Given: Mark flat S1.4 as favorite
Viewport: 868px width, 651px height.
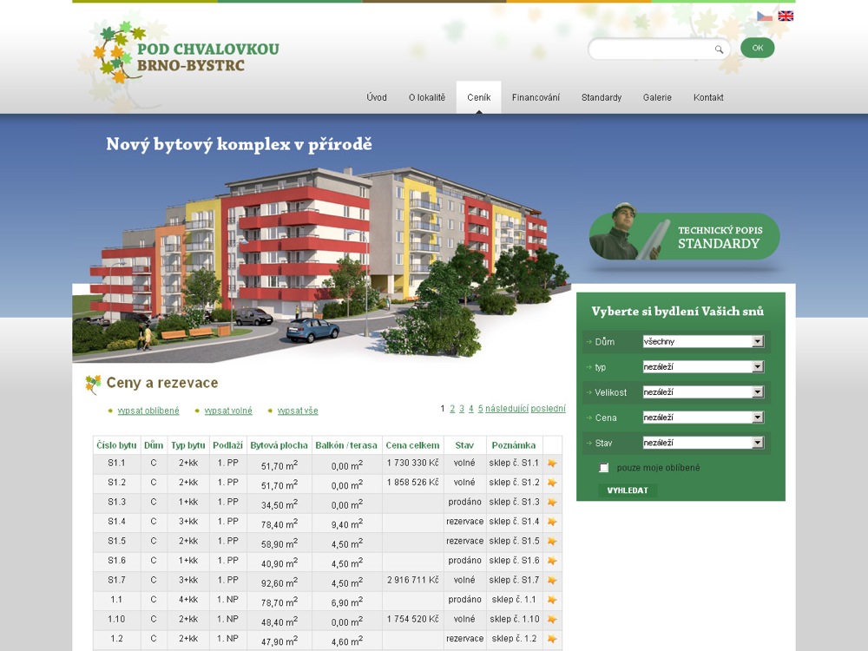Looking at the screenshot, I should 552,523.
